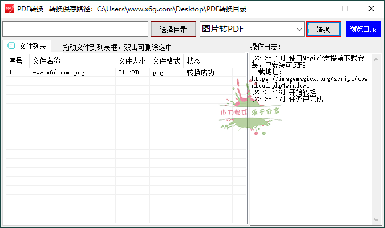385x228 pixels.
Task: Click the 文件格式 column header
Action: click(x=166, y=61)
